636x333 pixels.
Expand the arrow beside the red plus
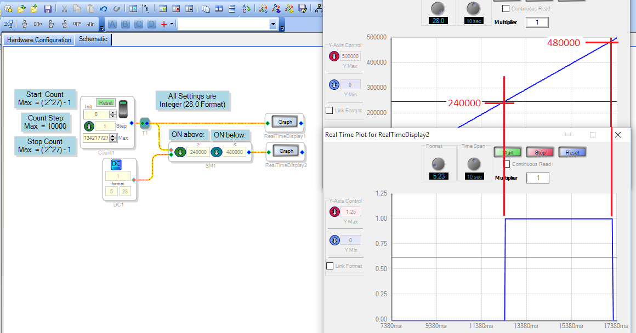pyautogui.click(x=172, y=24)
